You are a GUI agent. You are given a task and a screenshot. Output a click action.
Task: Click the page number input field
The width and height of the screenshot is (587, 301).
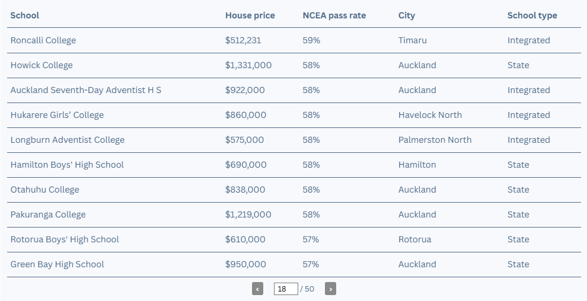(286, 289)
